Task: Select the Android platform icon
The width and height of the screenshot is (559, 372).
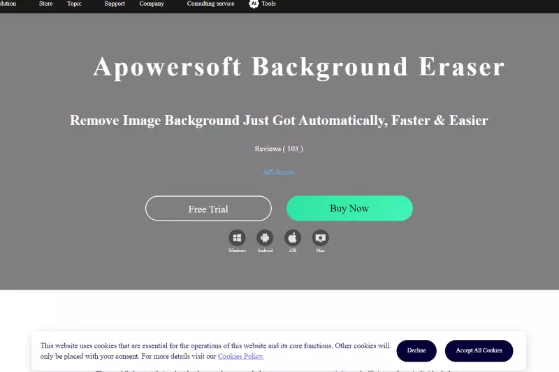Action: click(x=265, y=238)
